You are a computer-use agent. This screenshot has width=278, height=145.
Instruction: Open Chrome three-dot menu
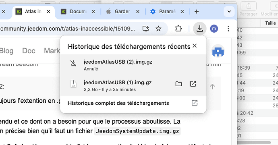[x=228, y=29]
